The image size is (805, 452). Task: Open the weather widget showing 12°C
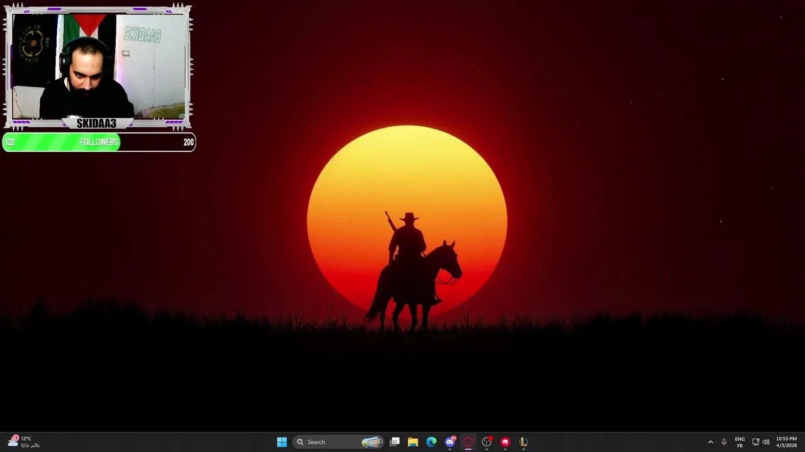pyautogui.click(x=23, y=442)
